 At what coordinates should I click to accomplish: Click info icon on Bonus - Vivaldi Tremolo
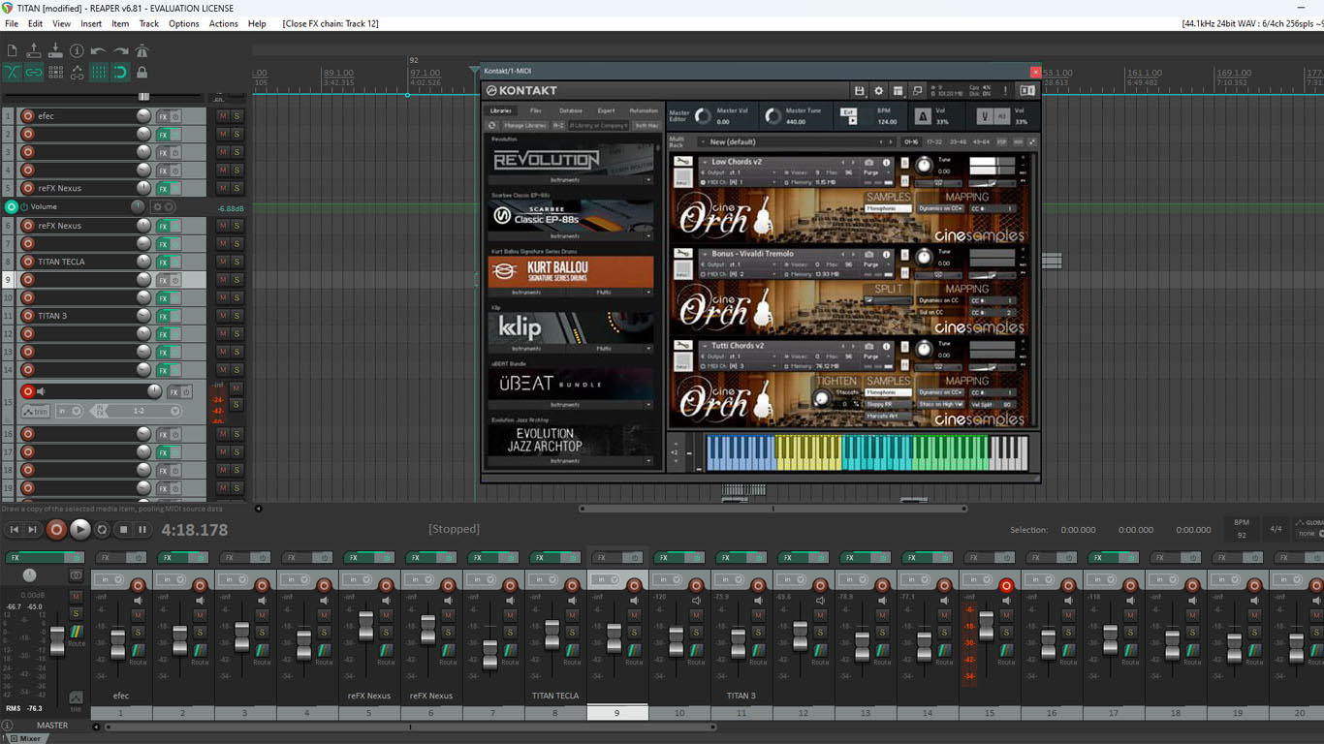coord(886,255)
